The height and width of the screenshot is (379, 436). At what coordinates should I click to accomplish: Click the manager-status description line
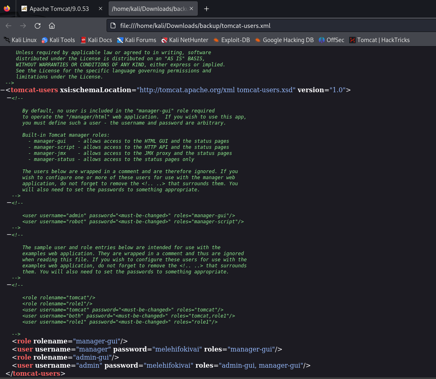point(111,159)
